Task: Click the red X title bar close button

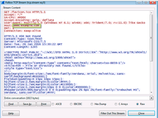Action: pyautogui.click(x=153, y=2)
